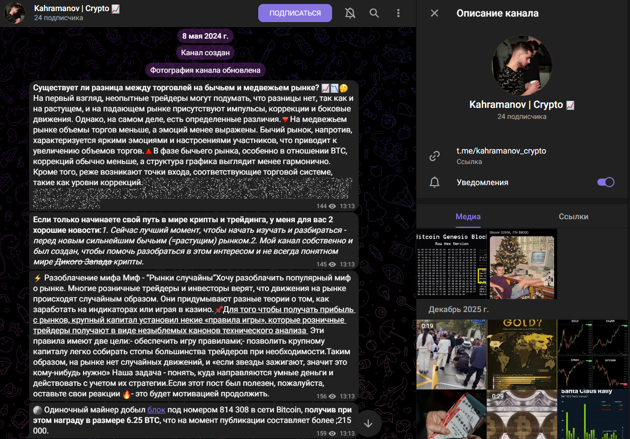Close the channel description panel
Viewport: 630px width, 439px height.
tap(435, 13)
